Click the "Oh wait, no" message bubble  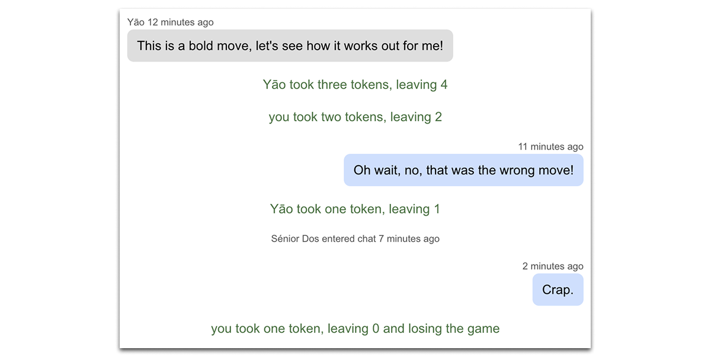click(x=463, y=170)
